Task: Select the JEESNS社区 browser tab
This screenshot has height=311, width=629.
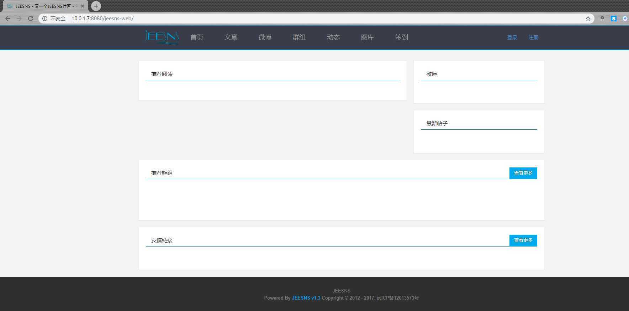Action: (x=46, y=6)
